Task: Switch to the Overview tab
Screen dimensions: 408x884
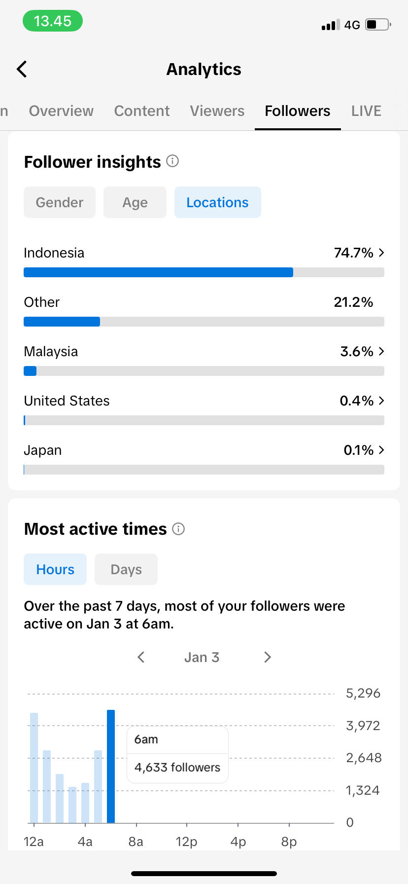Action: (61, 111)
